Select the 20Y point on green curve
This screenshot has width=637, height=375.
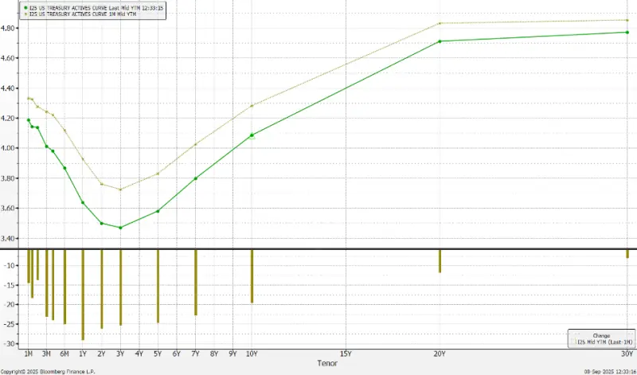[x=440, y=41]
